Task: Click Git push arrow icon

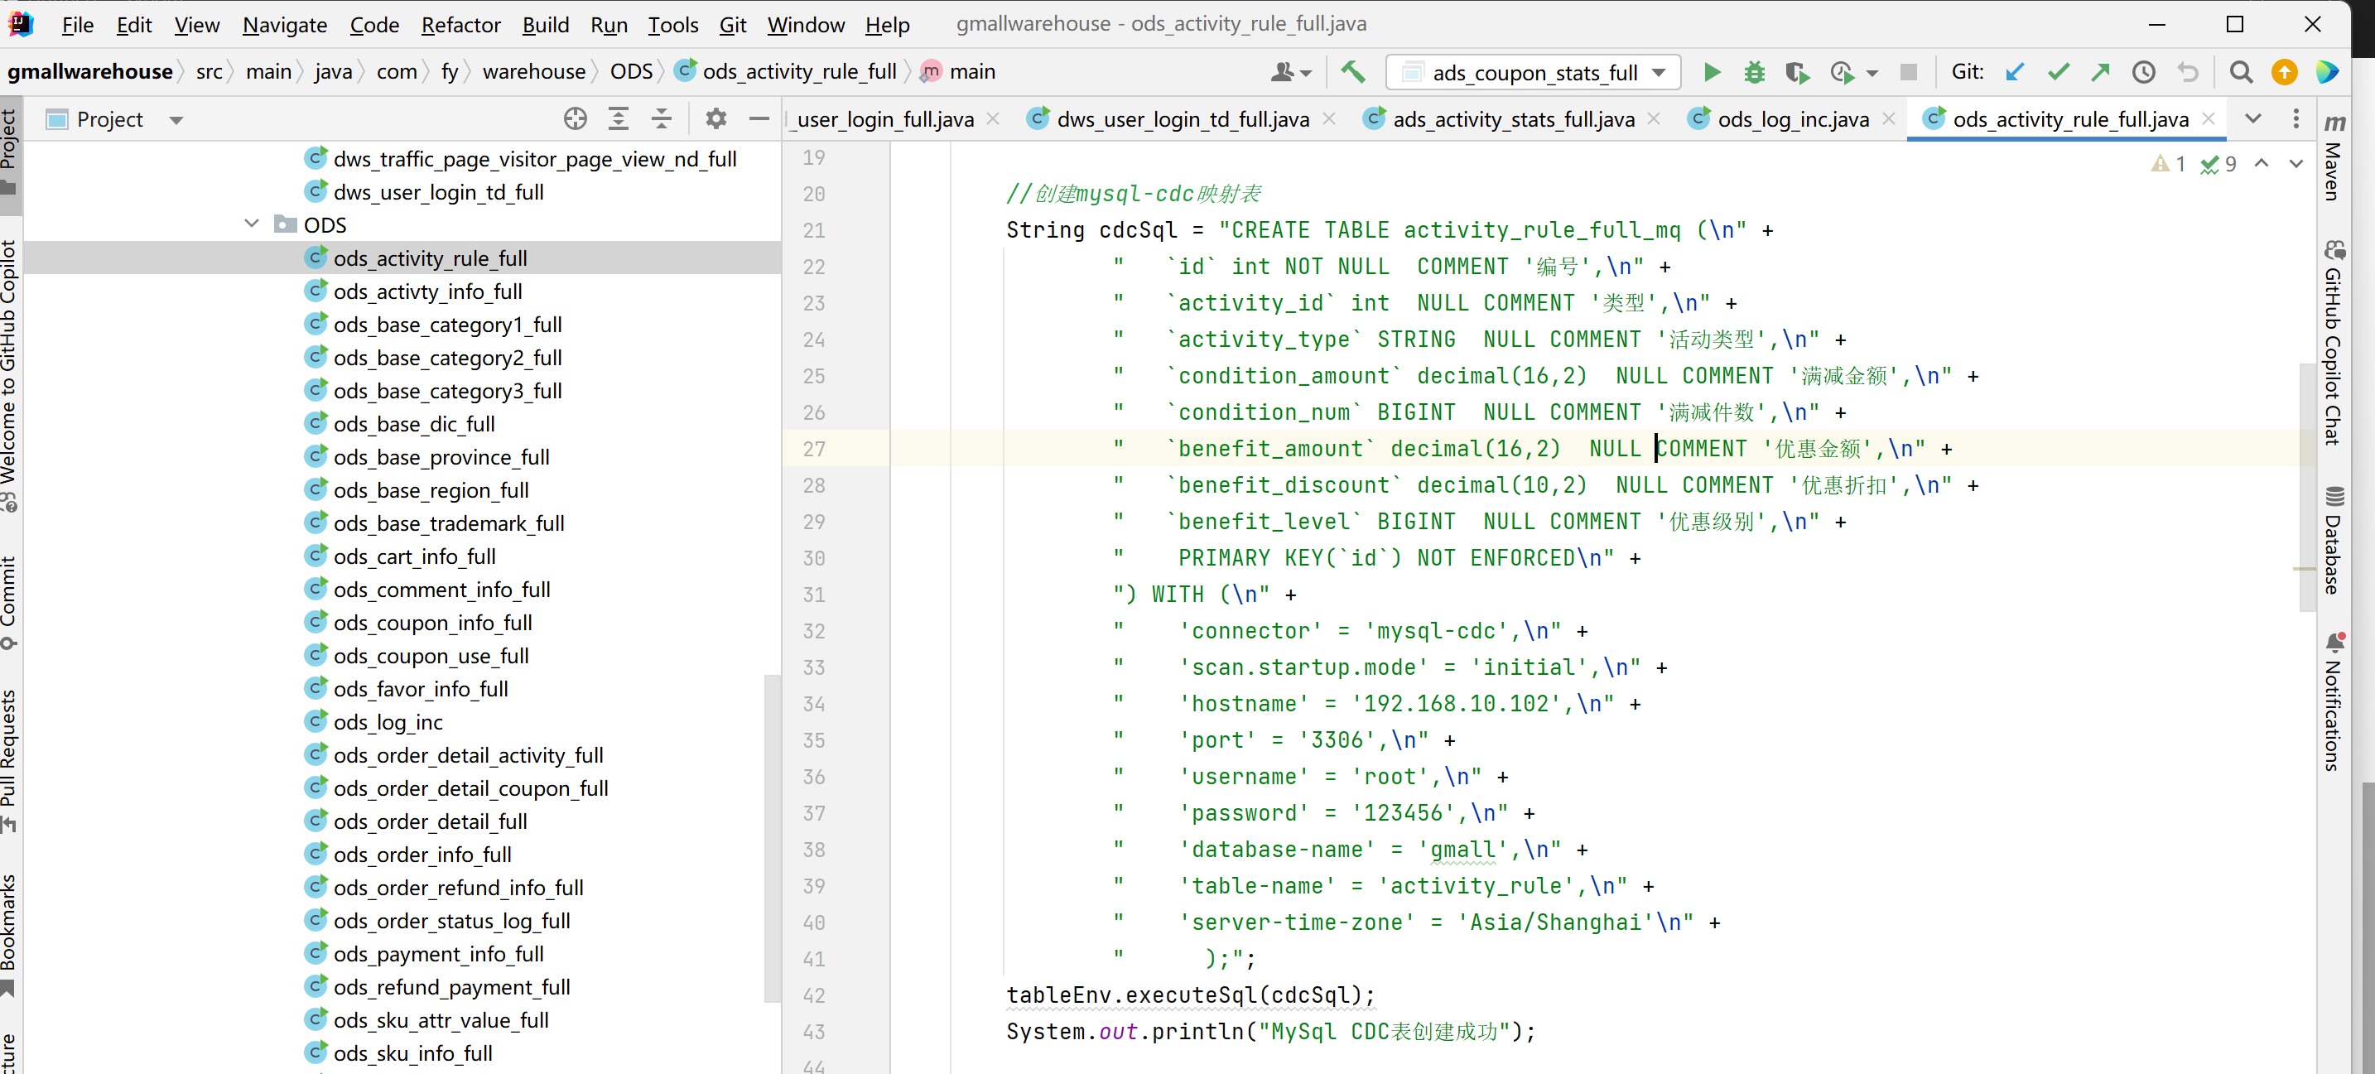Action: (2100, 72)
